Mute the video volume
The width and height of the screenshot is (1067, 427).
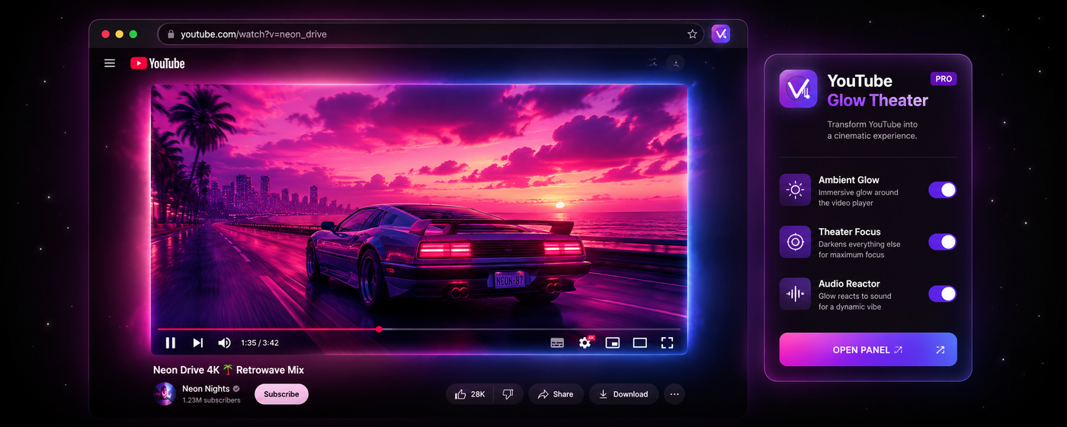coord(225,343)
